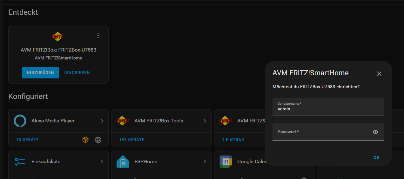Click the dialog question 'Möchtest du FRITZBox-U7583 einrichten?'
Image resolution: width=404 pixels, height=179 pixels.
[316, 87]
